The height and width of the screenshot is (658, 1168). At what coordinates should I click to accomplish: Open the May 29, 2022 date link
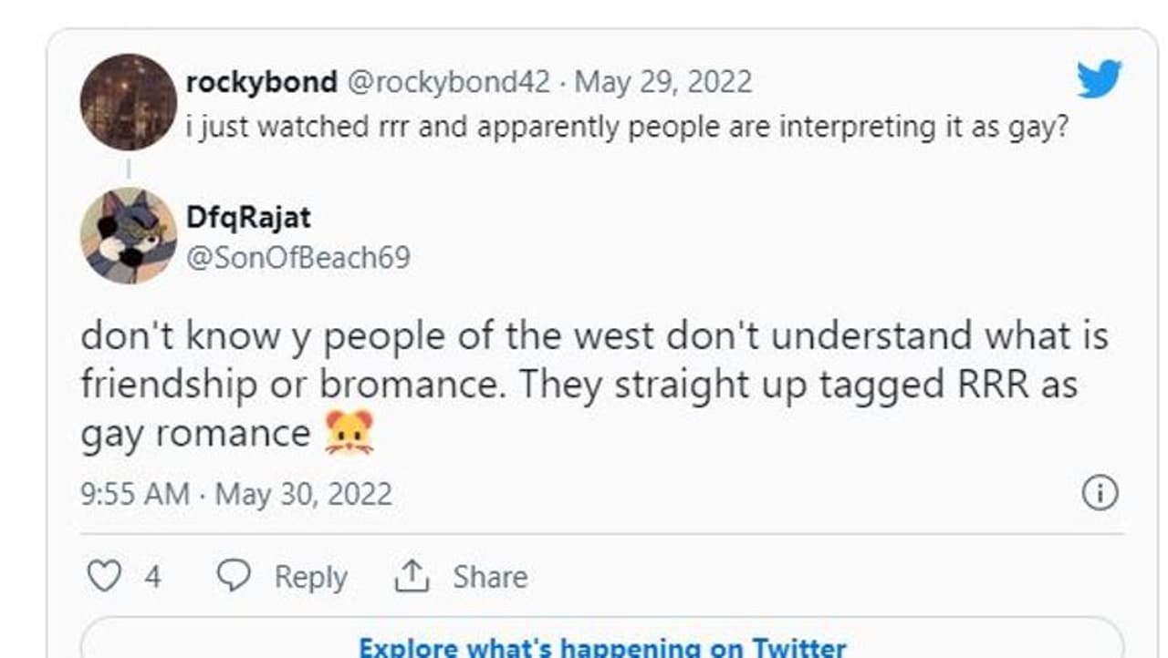(x=663, y=82)
